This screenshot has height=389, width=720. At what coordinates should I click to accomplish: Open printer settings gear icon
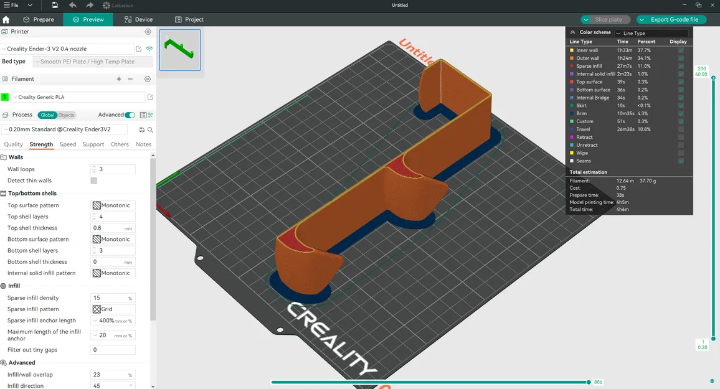[148, 32]
